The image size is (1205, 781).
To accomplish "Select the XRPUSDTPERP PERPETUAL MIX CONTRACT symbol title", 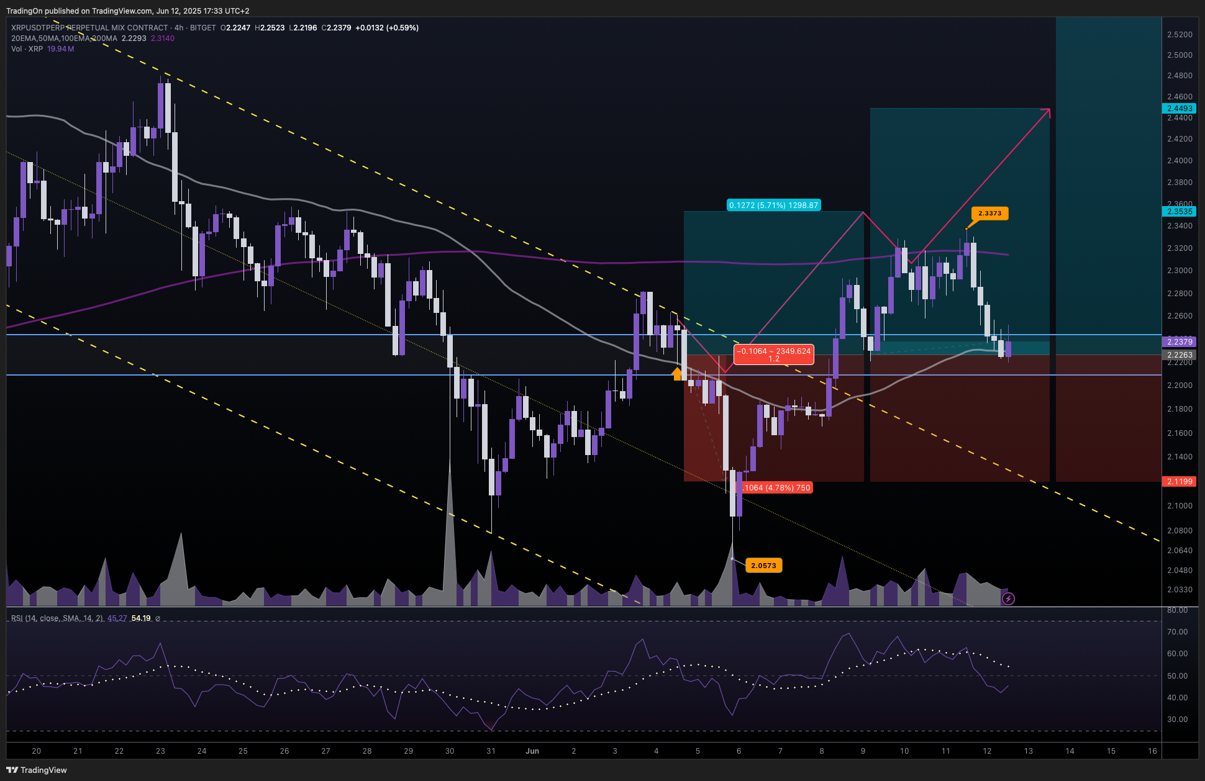I will pyautogui.click(x=89, y=28).
